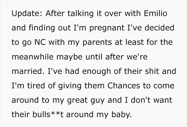187x127 pixels.
Task: Click the abbreviation "NC" in the third line
Action: tap(40, 42)
